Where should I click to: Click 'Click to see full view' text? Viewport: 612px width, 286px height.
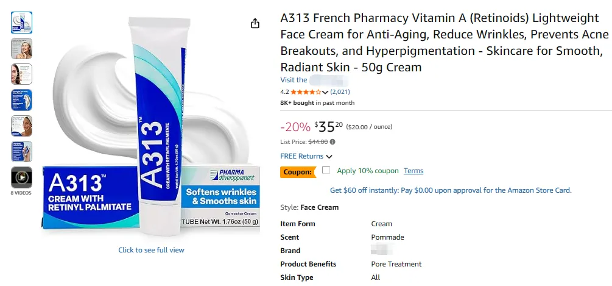point(151,250)
